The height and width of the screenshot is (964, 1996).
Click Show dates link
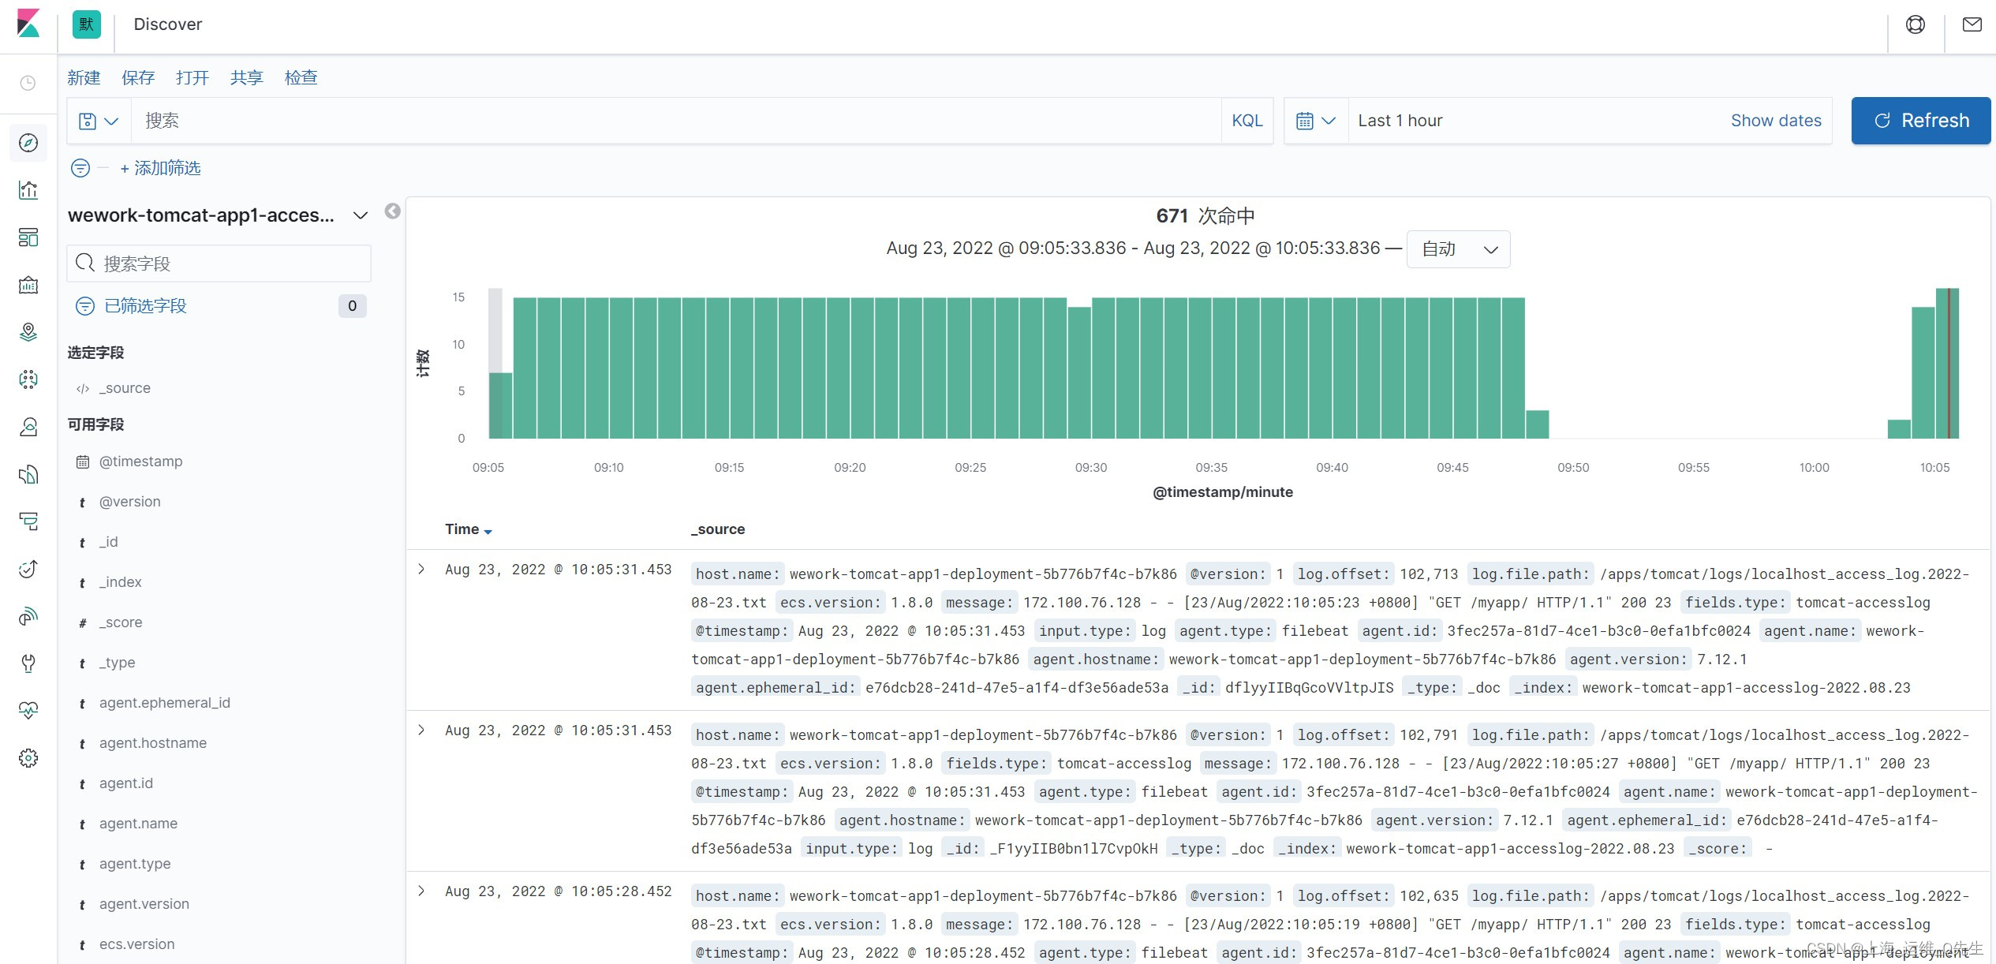click(x=1776, y=121)
